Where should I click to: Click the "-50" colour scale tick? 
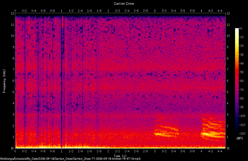(241, 72)
